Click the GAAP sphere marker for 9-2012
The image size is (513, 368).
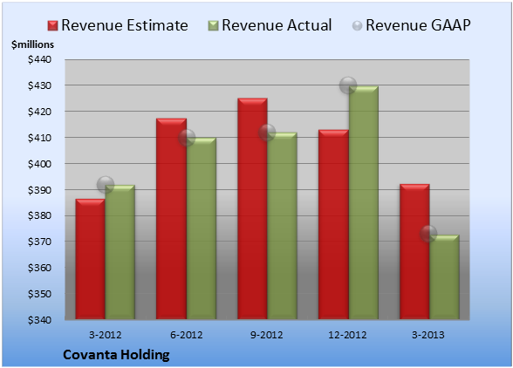click(267, 133)
